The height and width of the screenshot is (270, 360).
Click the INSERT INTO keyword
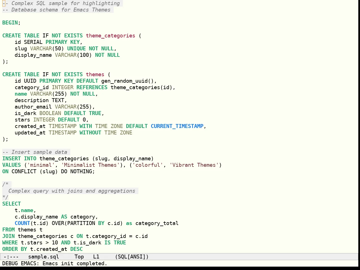tap(19, 159)
